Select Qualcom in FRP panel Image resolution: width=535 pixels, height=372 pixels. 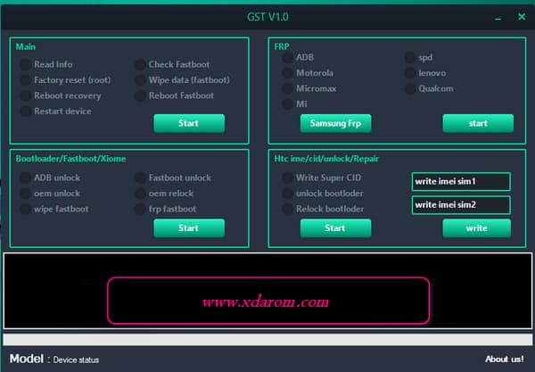click(410, 88)
